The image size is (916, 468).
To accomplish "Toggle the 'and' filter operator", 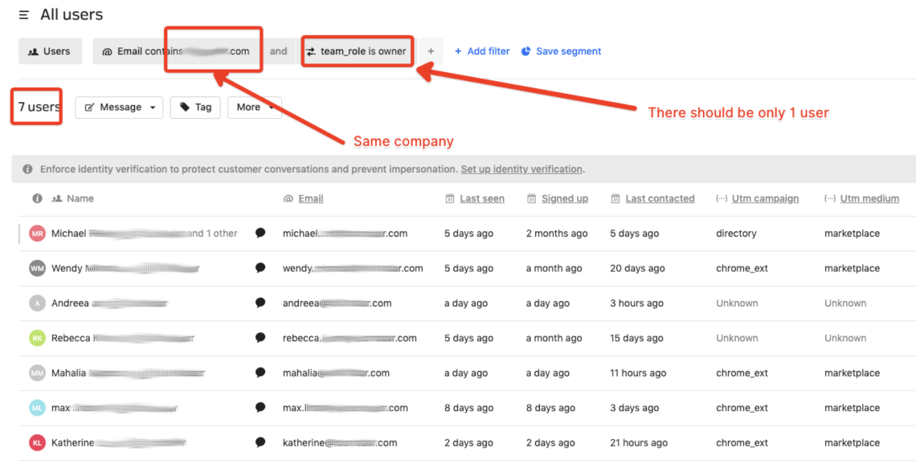I will click(279, 51).
